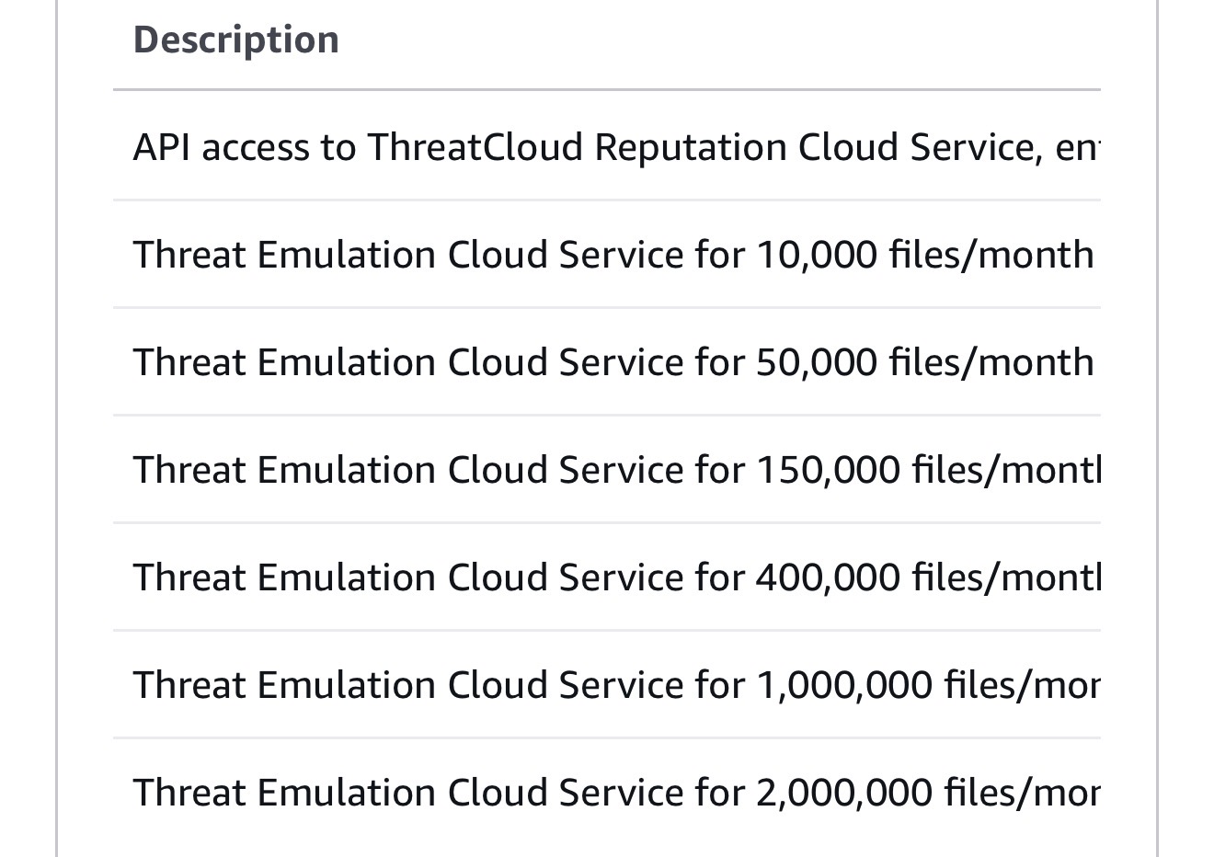Select the 150,000 files/month Threat Emulation row
This screenshot has height=857, width=1214.
click(607, 470)
